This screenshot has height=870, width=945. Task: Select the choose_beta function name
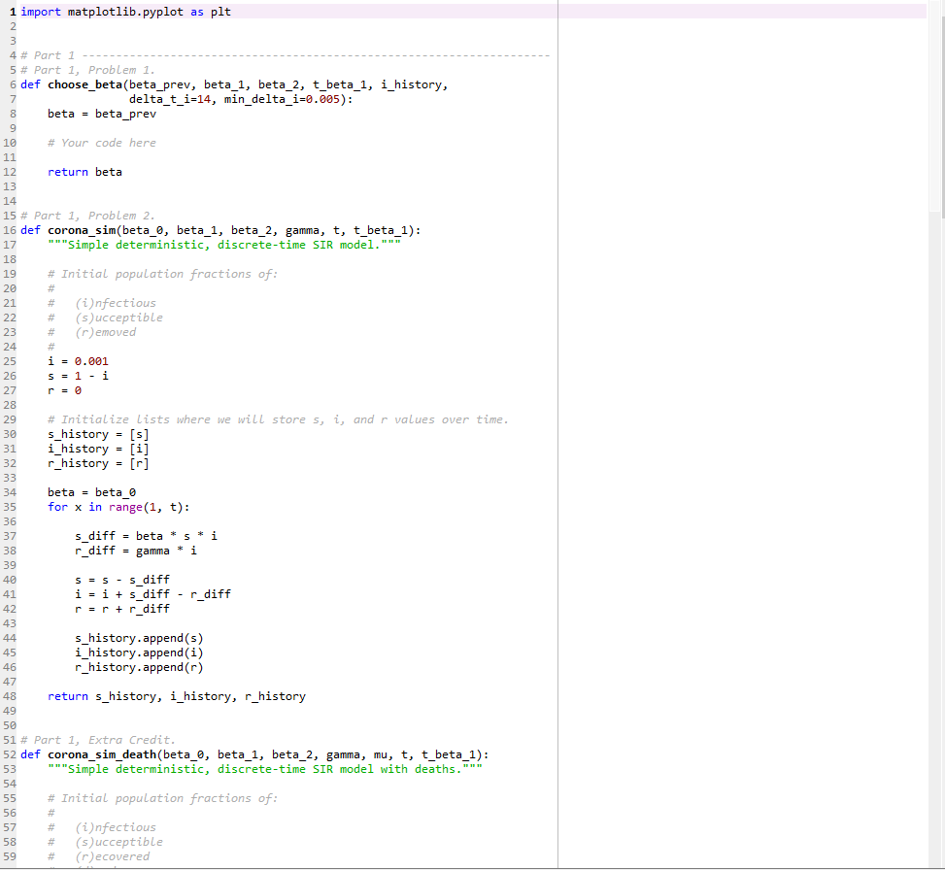pyautogui.click(x=83, y=84)
